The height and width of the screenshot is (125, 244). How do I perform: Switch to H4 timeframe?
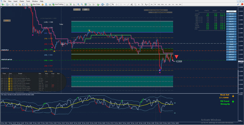pyautogui.click(x=170, y=5)
